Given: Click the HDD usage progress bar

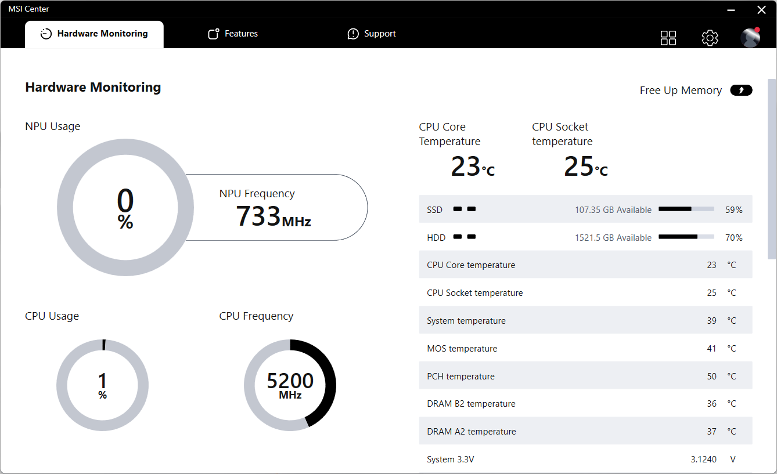Looking at the screenshot, I should click(686, 237).
